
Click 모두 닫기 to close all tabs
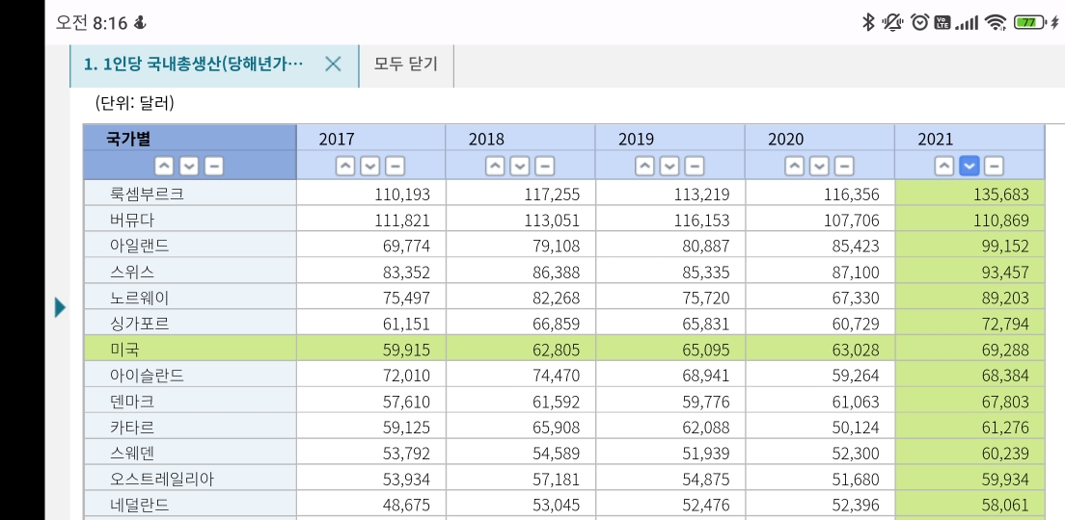tap(406, 65)
